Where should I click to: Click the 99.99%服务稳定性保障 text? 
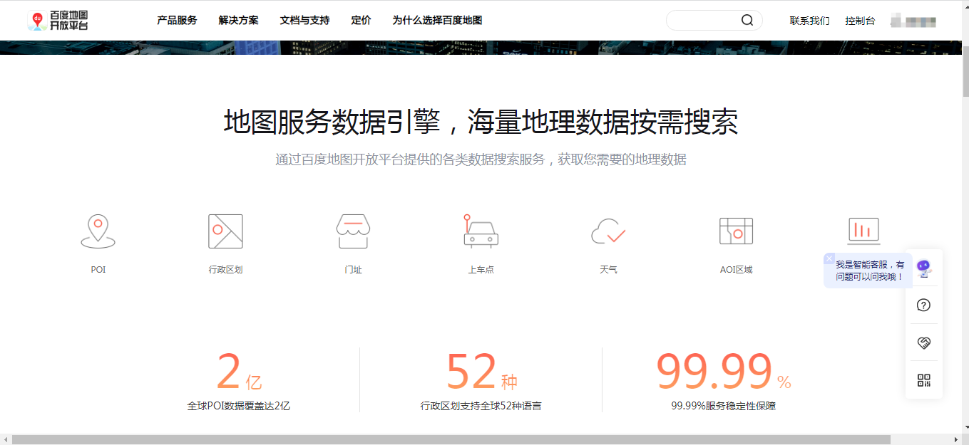tap(723, 406)
